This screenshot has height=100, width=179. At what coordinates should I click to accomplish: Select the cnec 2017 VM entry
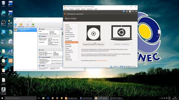[25, 30]
